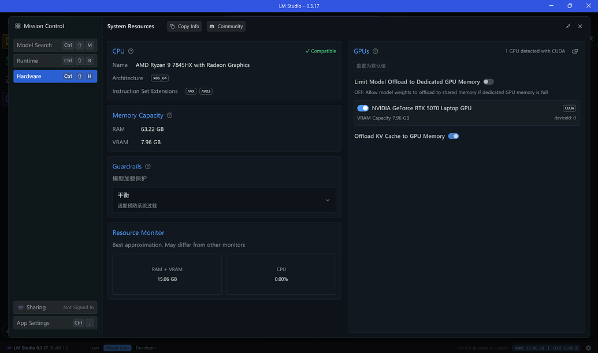Open App Settings in the sidebar
The width and height of the screenshot is (598, 353).
(x=55, y=323)
